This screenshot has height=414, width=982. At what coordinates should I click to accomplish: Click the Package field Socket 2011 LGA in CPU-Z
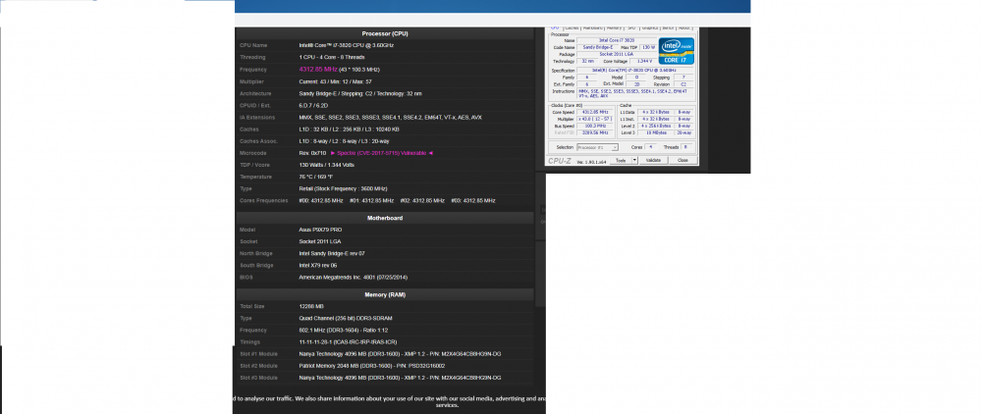[x=617, y=54]
